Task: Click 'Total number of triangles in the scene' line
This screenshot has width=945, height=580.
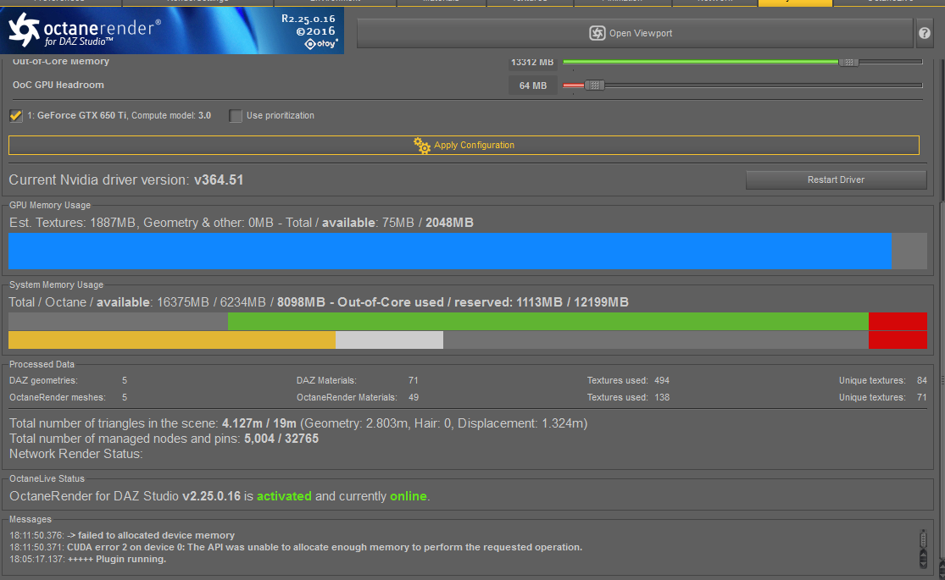Action: point(298,423)
